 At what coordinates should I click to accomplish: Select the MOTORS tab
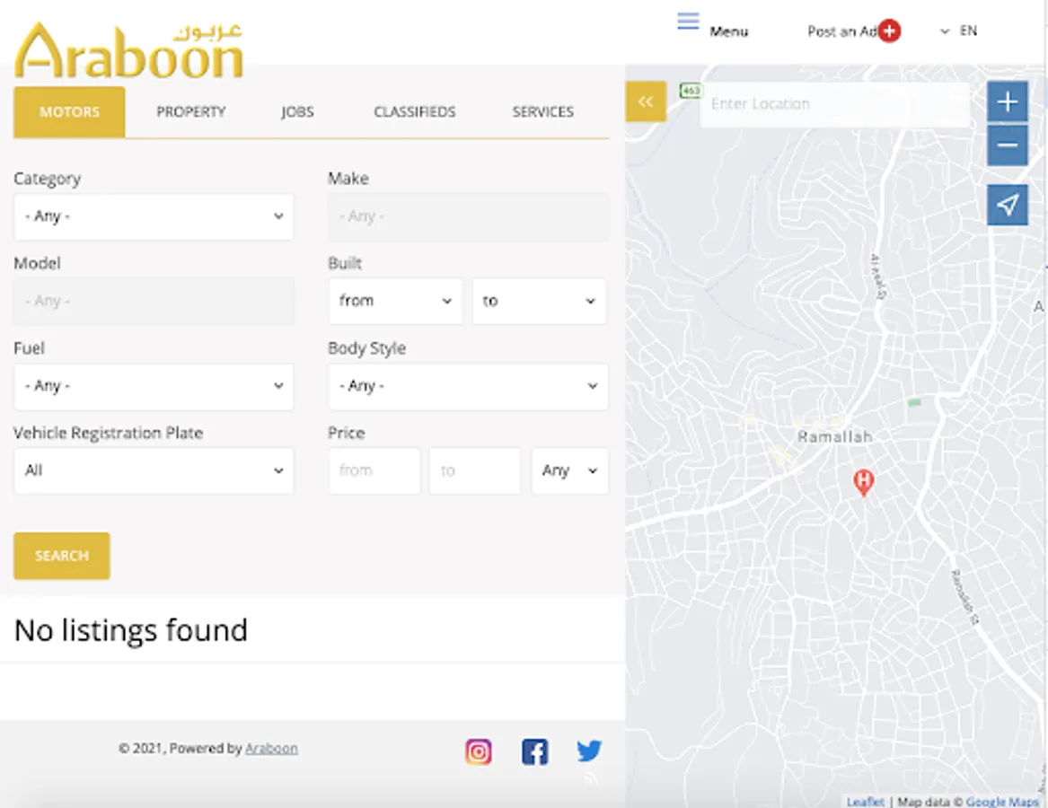pos(69,111)
